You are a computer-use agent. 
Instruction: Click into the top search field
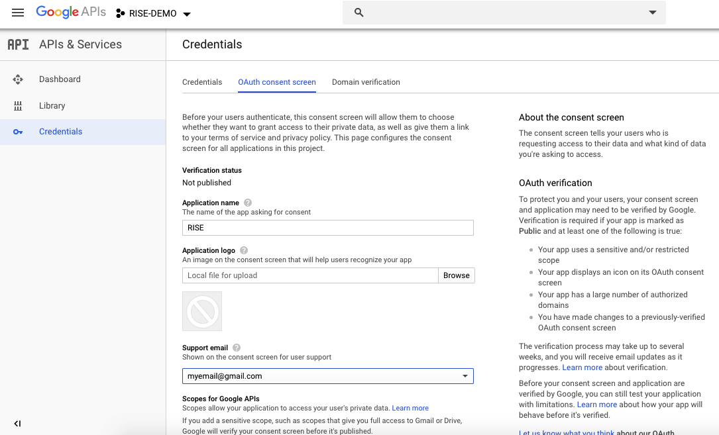(x=504, y=13)
